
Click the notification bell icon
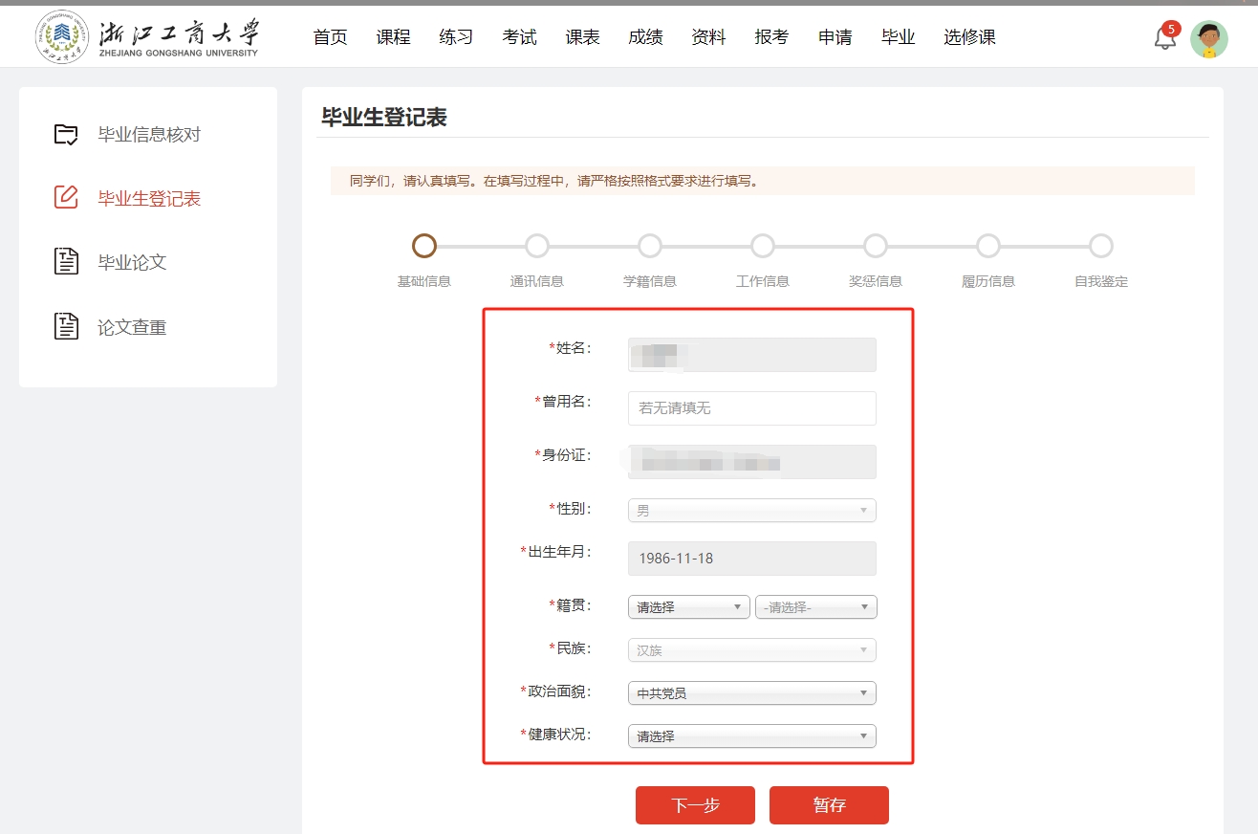tap(1164, 39)
